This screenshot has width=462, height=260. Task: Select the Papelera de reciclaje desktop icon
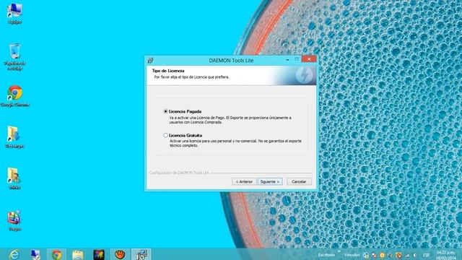pos(14,57)
